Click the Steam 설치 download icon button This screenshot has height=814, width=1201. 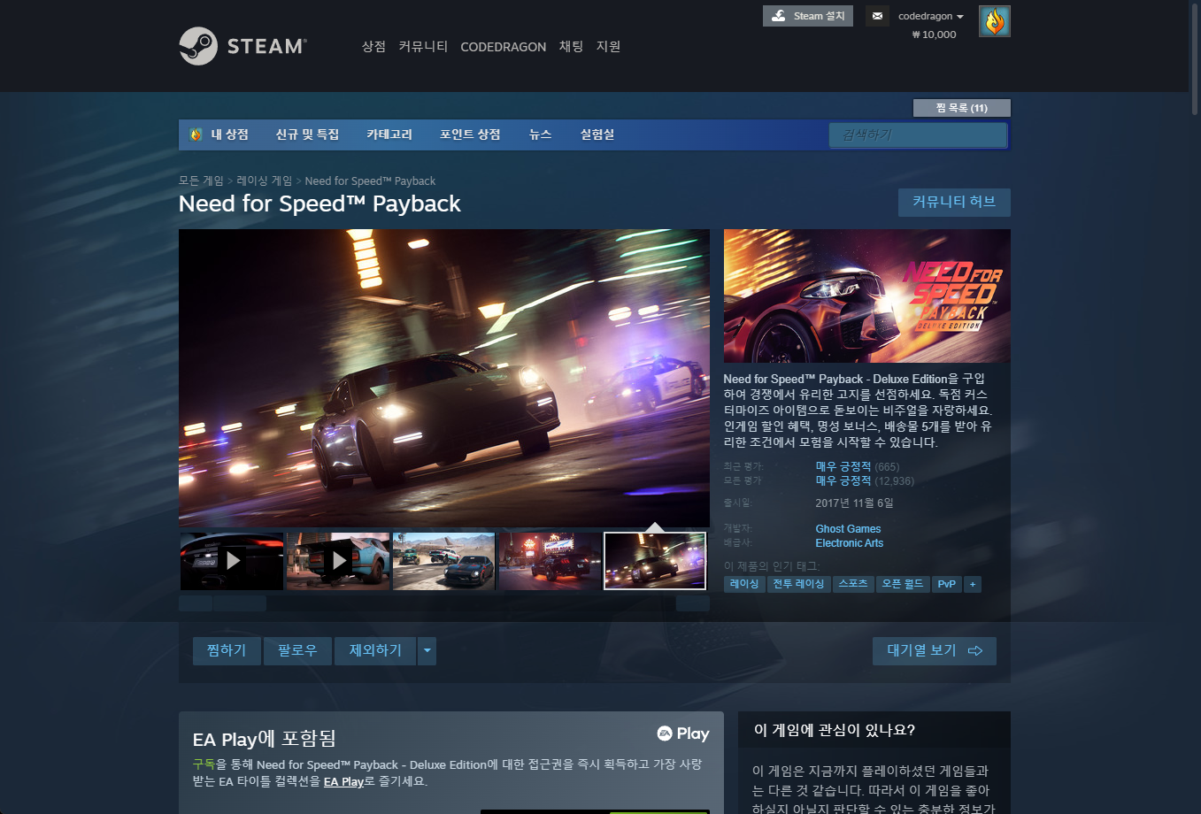[x=808, y=16]
